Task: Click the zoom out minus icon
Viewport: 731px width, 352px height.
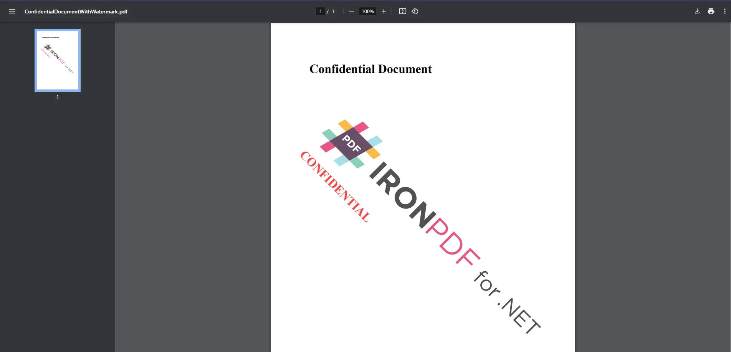Action: 351,11
